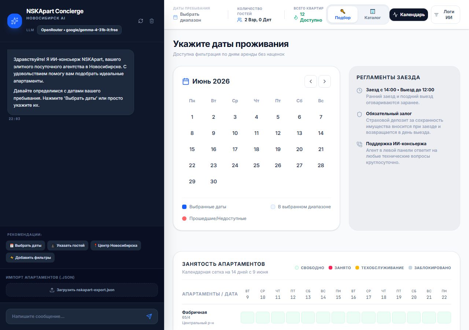Switch to the Каталог tab

point(373,15)
